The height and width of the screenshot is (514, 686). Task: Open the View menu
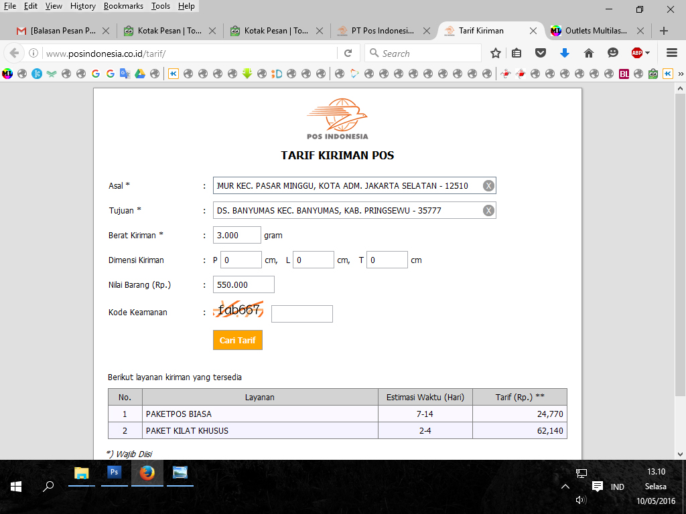[54, 5]
